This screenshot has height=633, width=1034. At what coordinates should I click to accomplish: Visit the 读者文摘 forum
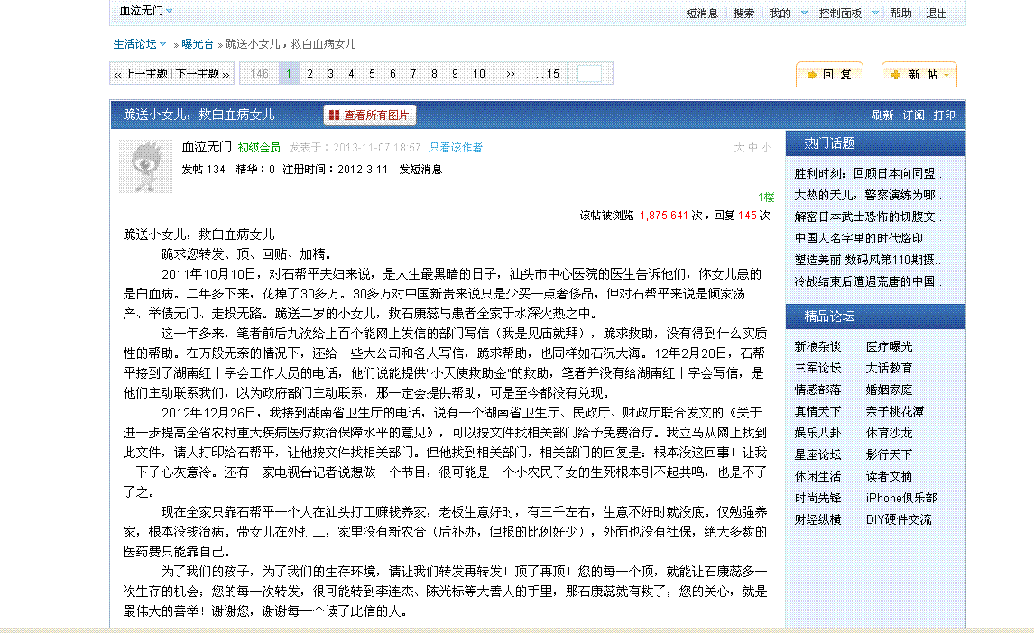pos(889,477)
